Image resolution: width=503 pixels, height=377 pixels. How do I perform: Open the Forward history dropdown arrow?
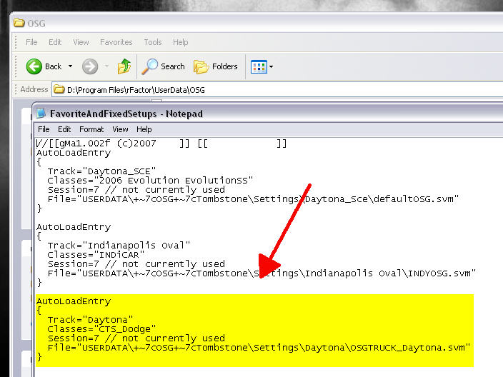pos(107,66)
